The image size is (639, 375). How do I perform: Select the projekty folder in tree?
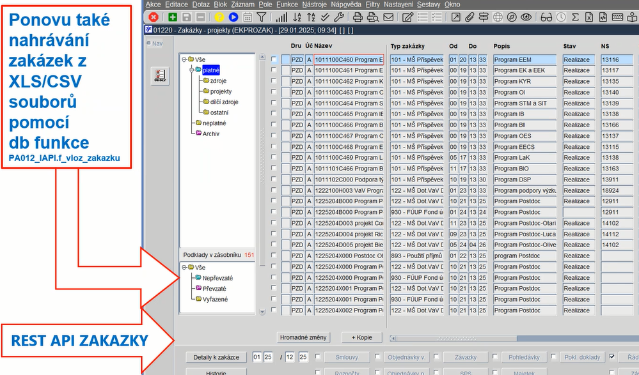click(217, 91)
